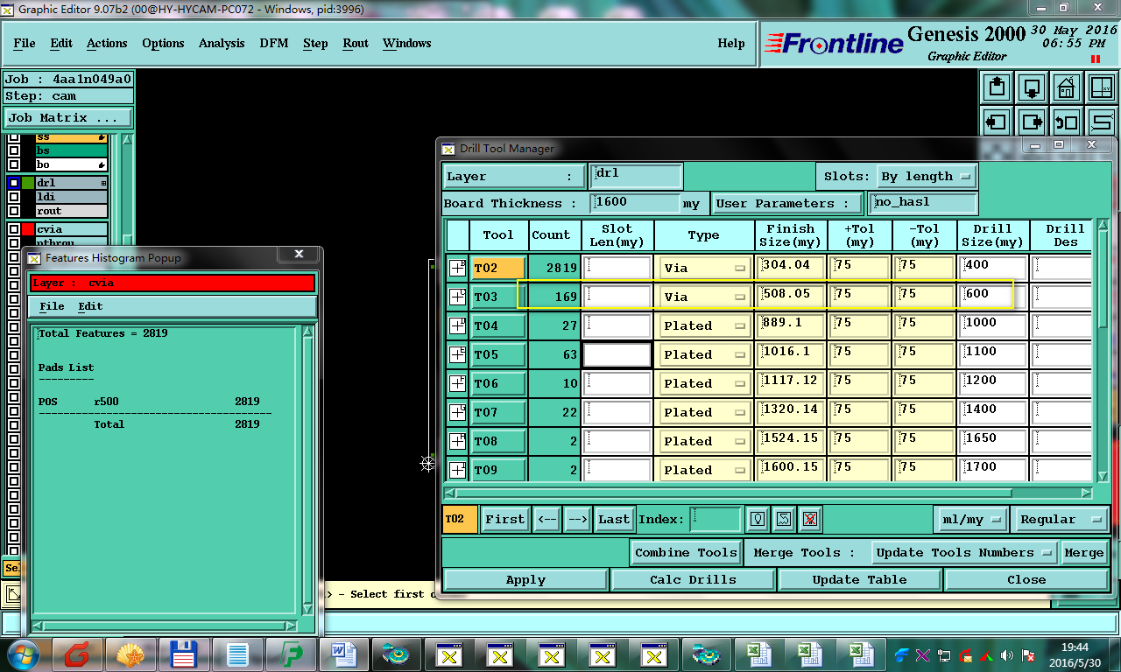
Task: Click the Calc Drills button
Action: pyautogui.click(x=693, y=579)
